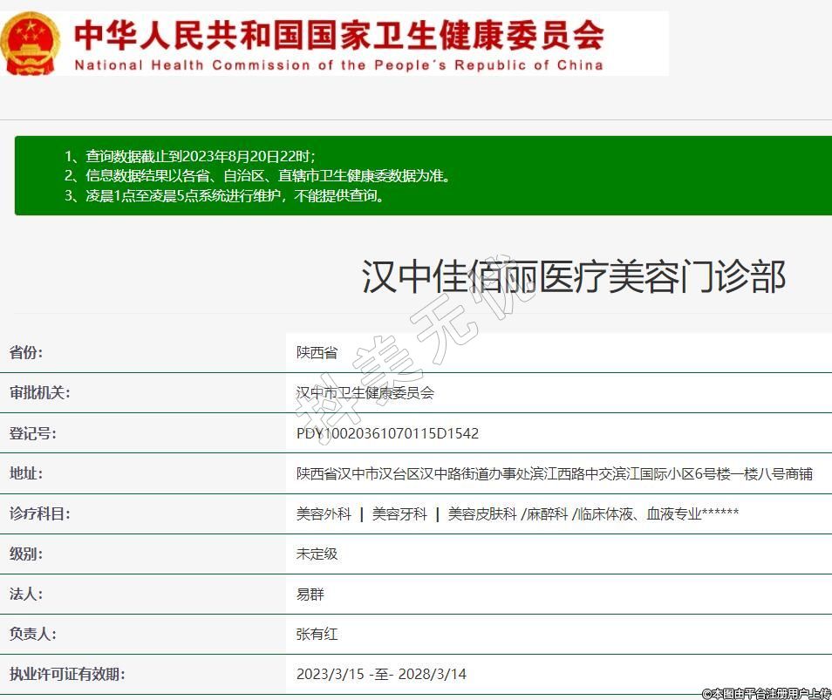Click the English National Health Commission subtitle
The height and width of the screenshot is (700, 832).
coord(338,65)
